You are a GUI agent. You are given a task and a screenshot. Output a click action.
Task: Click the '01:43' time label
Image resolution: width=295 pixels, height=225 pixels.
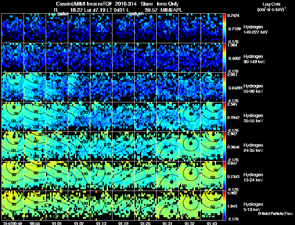(x=212, y=223)
